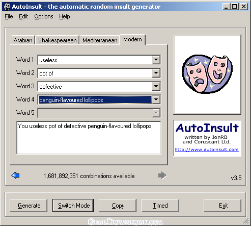This screenshot has width=251, height=226.
Task: Click the Switch Mode button
Action: click(x=73, y=206)
